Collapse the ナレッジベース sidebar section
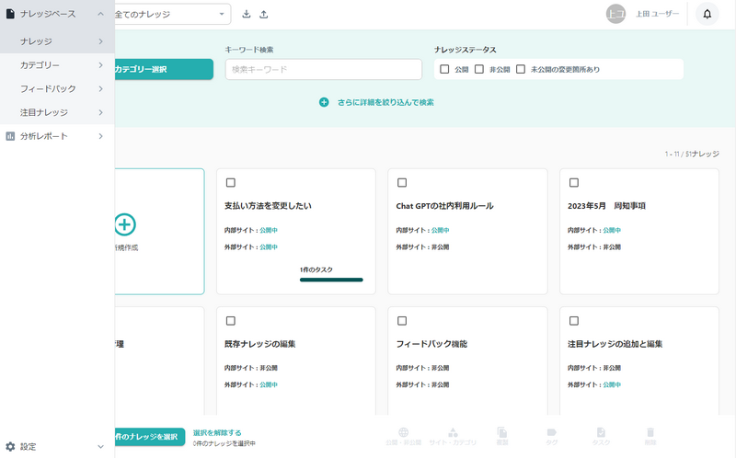 [x=99, y=14]
